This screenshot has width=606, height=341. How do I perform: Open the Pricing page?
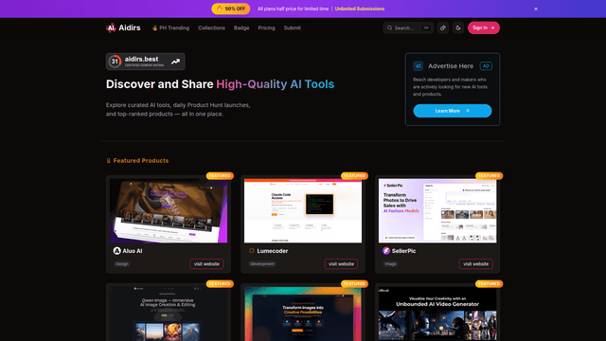(x=266, y=27)
